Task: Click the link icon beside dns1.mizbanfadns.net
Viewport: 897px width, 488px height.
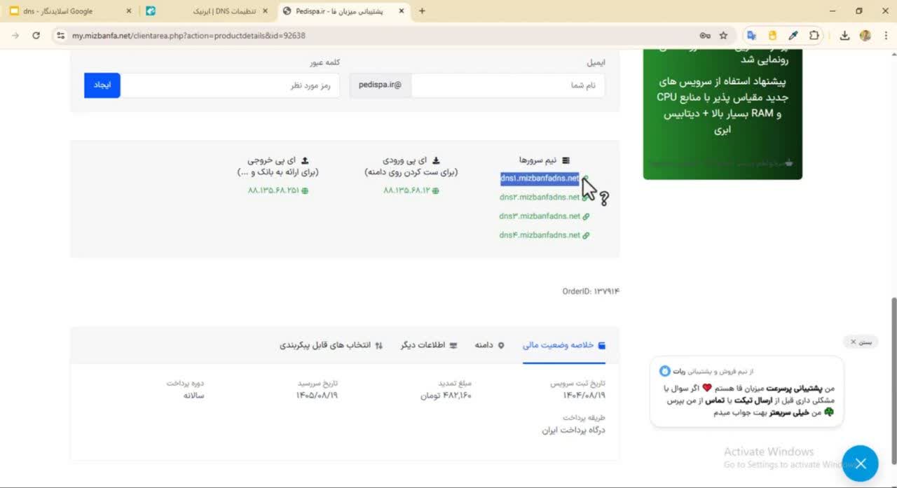Action: 586,178
